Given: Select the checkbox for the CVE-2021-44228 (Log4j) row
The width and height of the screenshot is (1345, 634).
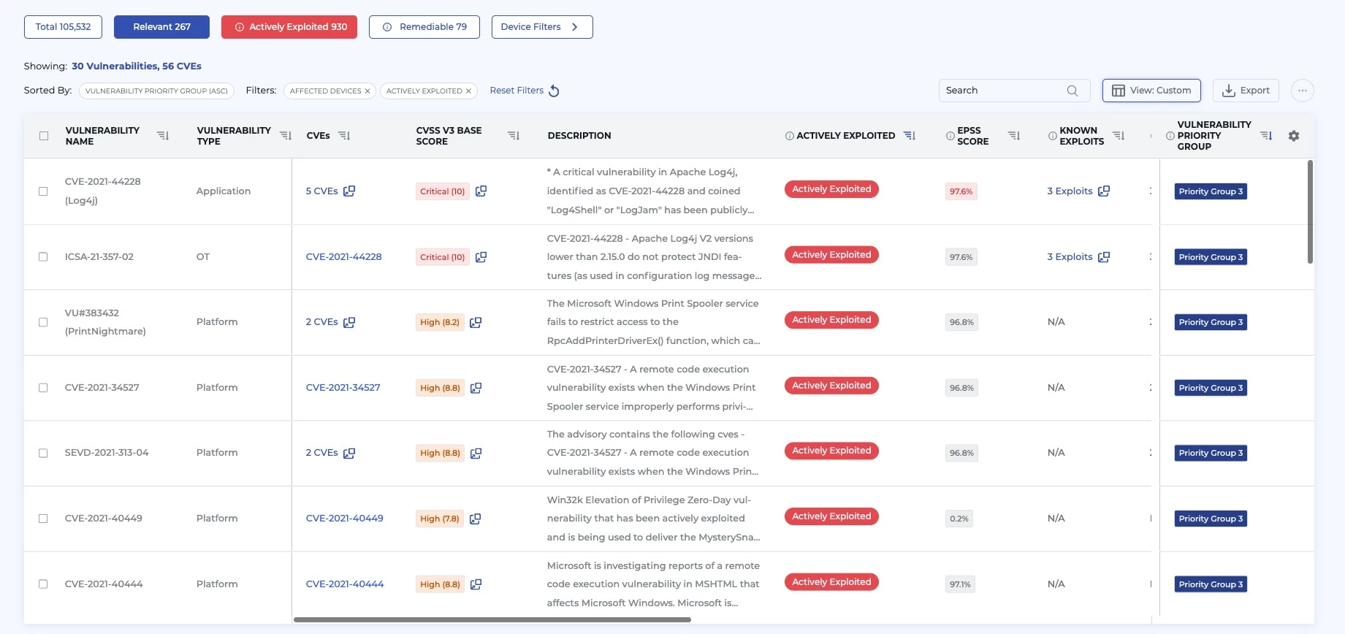Looking at the screenshot, I should [43, 191].
